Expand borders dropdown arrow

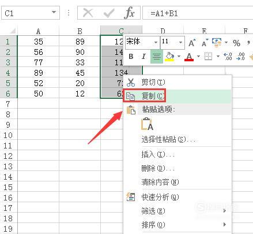pyautogui.click(x=218, y=57)
